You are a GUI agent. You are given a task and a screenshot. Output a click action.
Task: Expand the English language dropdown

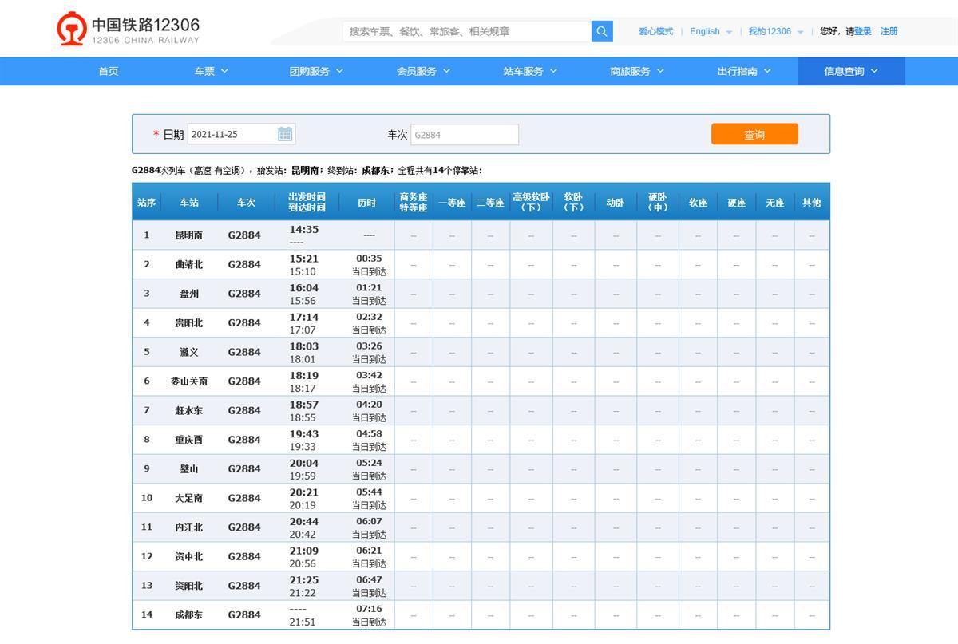coord(711,31)
